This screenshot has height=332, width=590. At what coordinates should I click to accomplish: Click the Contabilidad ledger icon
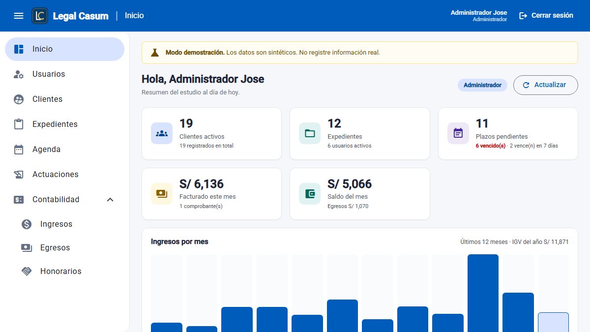[x=19, y=200]
